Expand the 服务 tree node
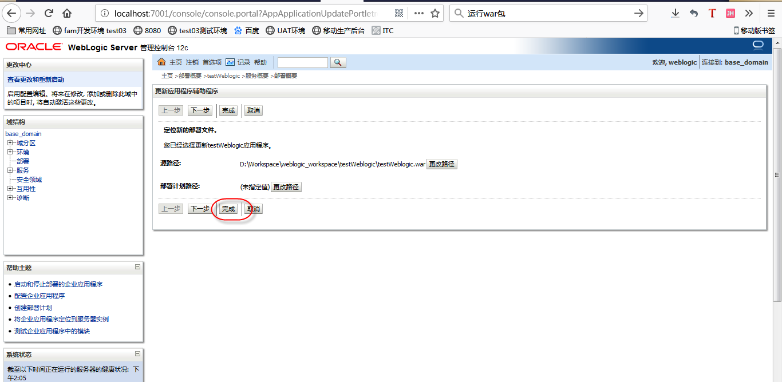The height and width of the screenshot is (382, 782). coord(10,170)
